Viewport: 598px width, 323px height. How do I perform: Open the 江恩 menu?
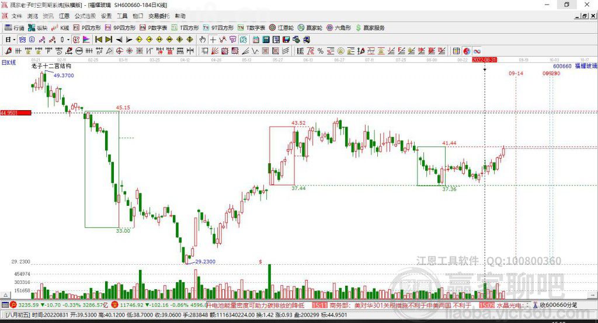64,16
